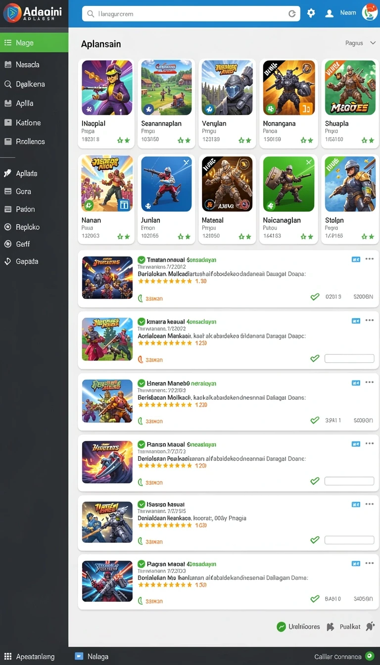
Task: Open the three-dot menu of the Tmatan onaual row
Action: 369,259
